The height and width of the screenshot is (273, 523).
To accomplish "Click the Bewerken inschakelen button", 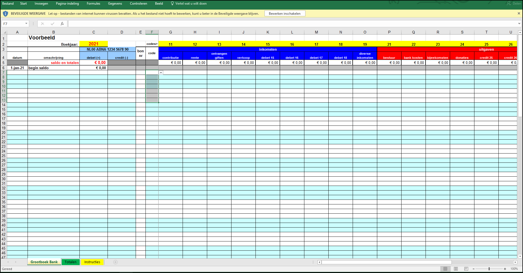I will tap(285, 14).
